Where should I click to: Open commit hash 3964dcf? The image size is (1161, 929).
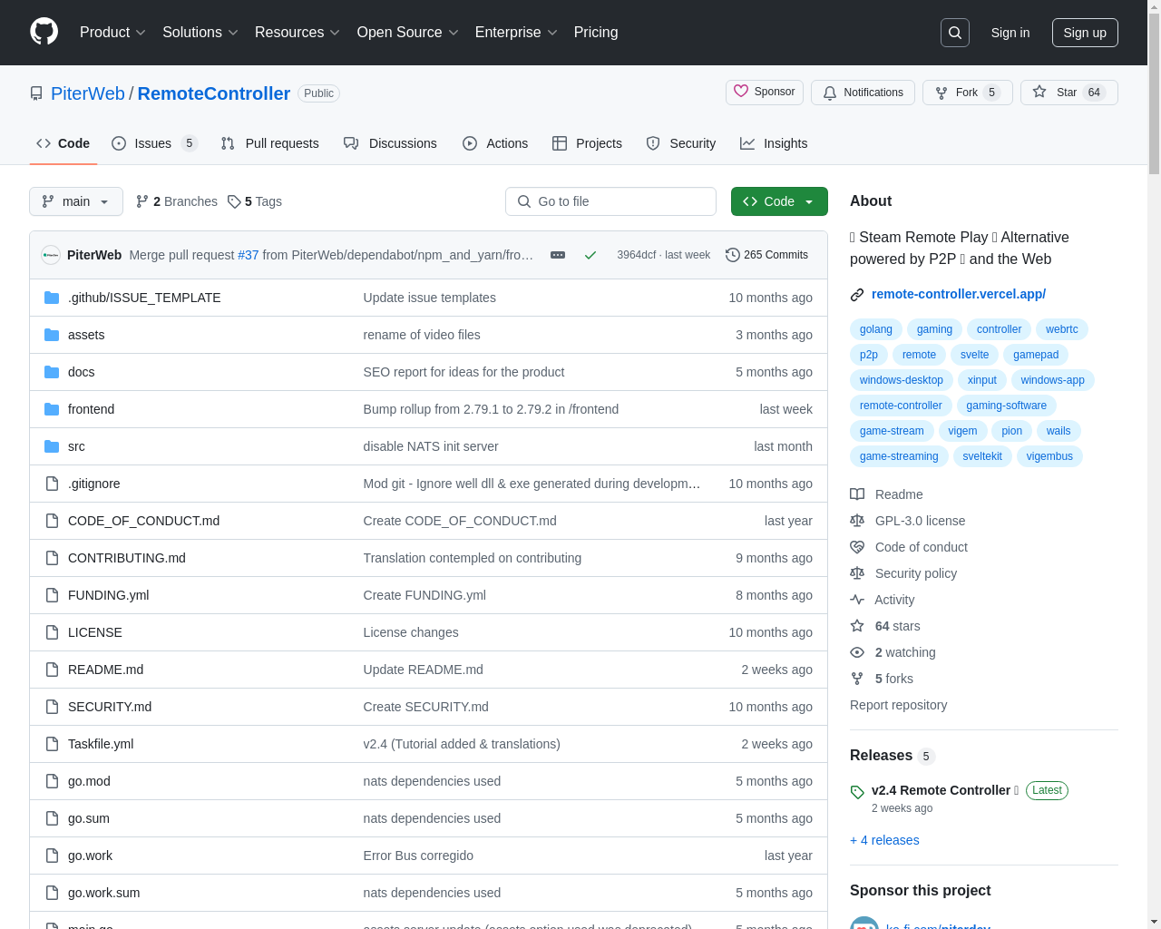[637, 255]
